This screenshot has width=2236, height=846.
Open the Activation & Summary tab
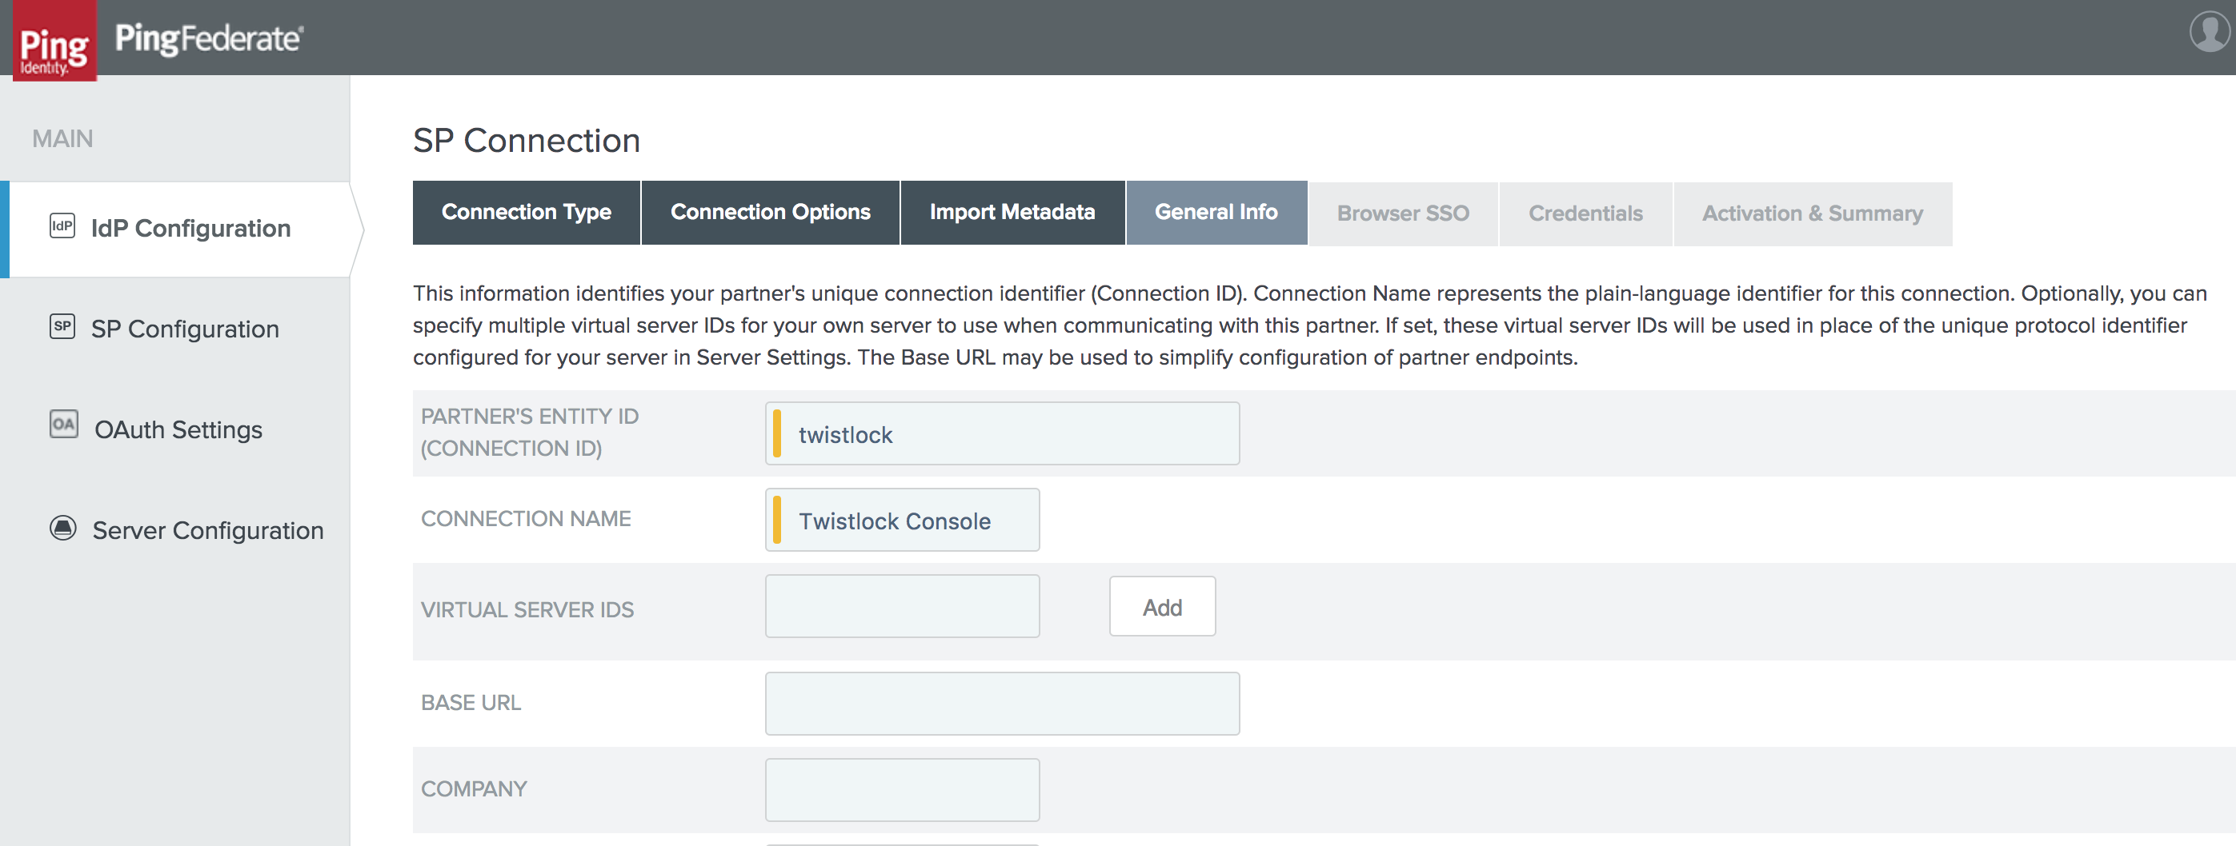point(1813,213)
